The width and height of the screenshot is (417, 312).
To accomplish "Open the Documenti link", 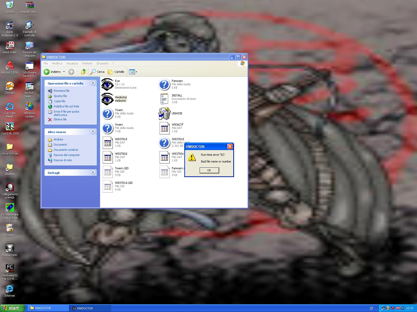I will [60, 145].
